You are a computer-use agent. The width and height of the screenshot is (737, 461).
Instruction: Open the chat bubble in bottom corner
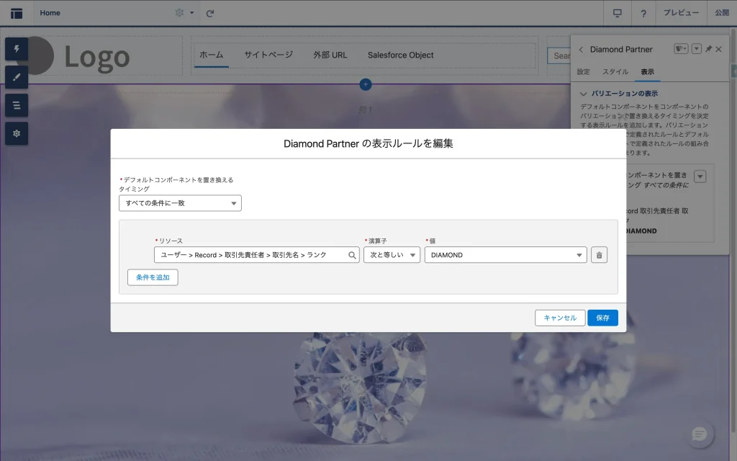[x=699, y=434]
